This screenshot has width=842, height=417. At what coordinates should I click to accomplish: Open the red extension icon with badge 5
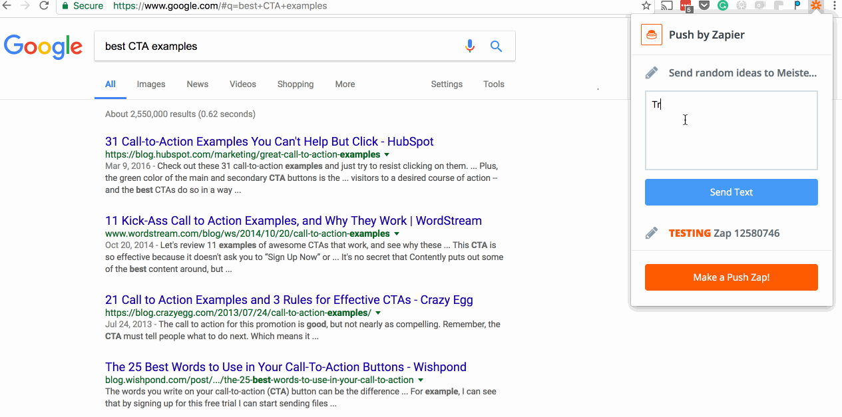[686, 7]
